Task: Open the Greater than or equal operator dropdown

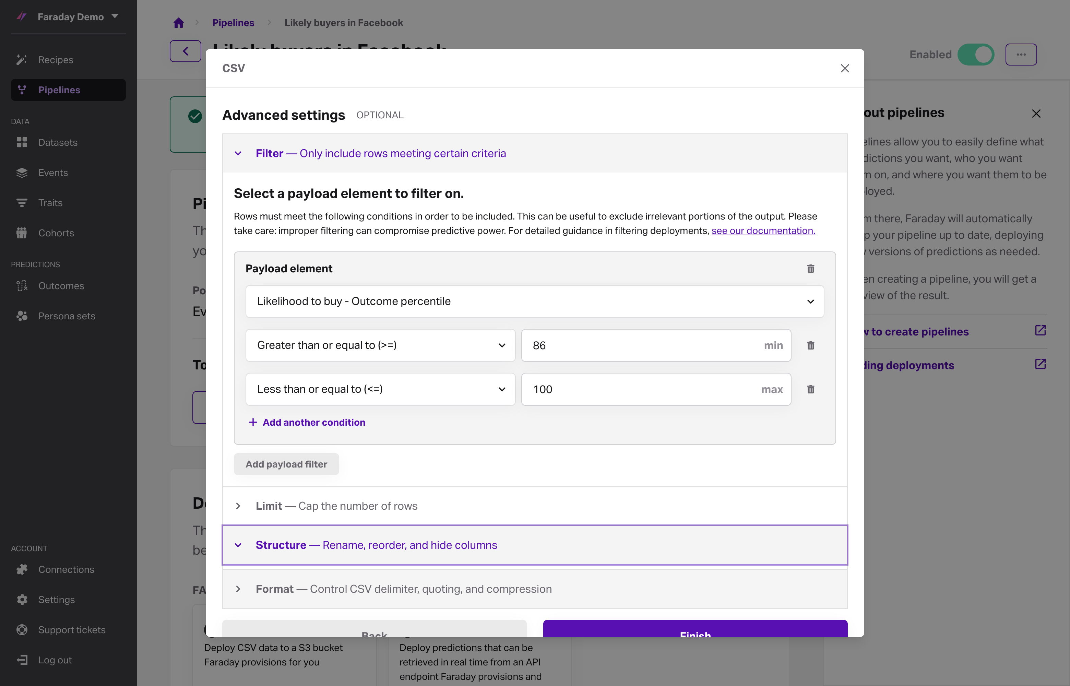Action: [380, 345]
